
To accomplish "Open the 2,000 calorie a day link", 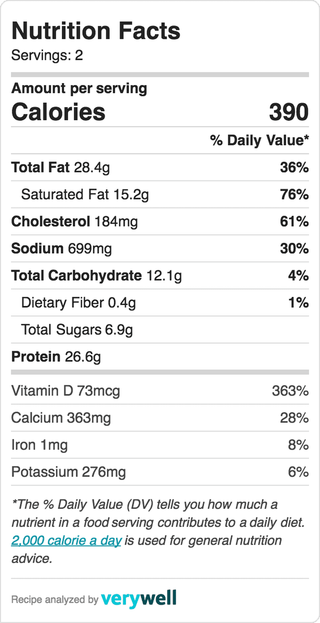I will coord(66,541).
